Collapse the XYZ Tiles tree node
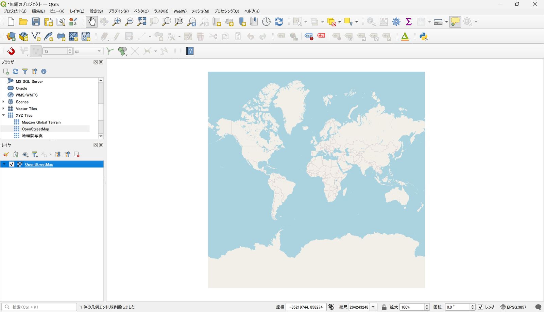The width and height of the screenshot is (544, 312). 3,115
